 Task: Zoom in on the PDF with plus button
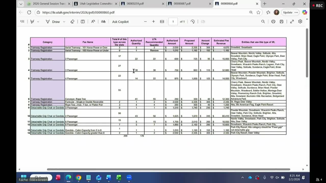153,22
